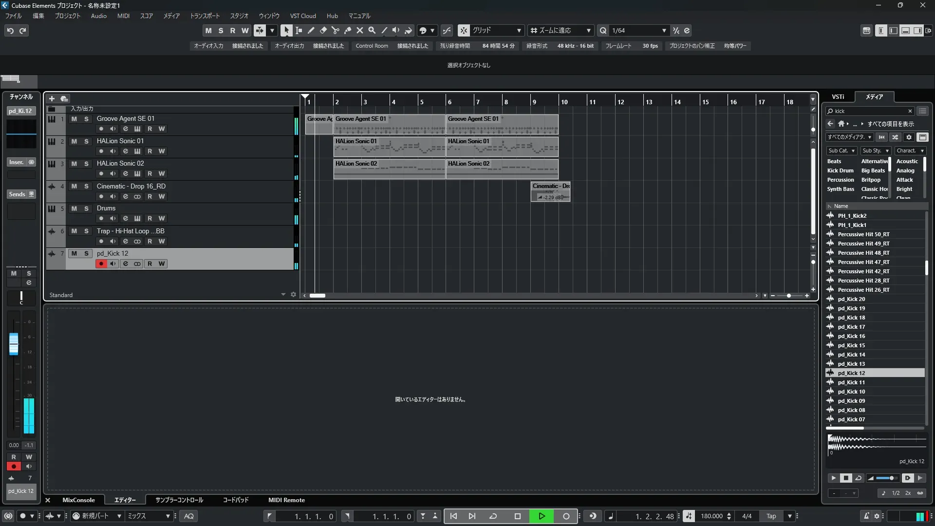The width and height of the screenshot is (935, 526).
Task: Select pd_Kick 15 in media list
Action: click(851, 345)
